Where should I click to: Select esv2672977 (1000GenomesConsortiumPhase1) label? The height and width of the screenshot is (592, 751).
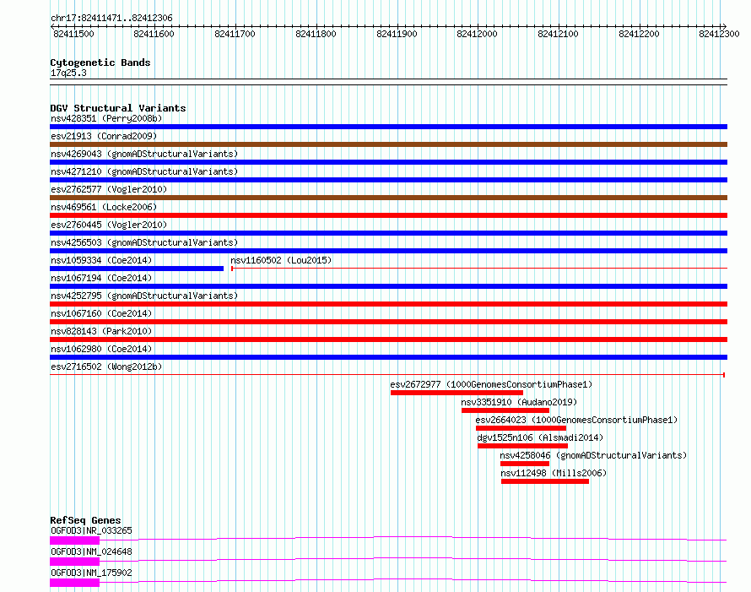click(x=491, y=384)
